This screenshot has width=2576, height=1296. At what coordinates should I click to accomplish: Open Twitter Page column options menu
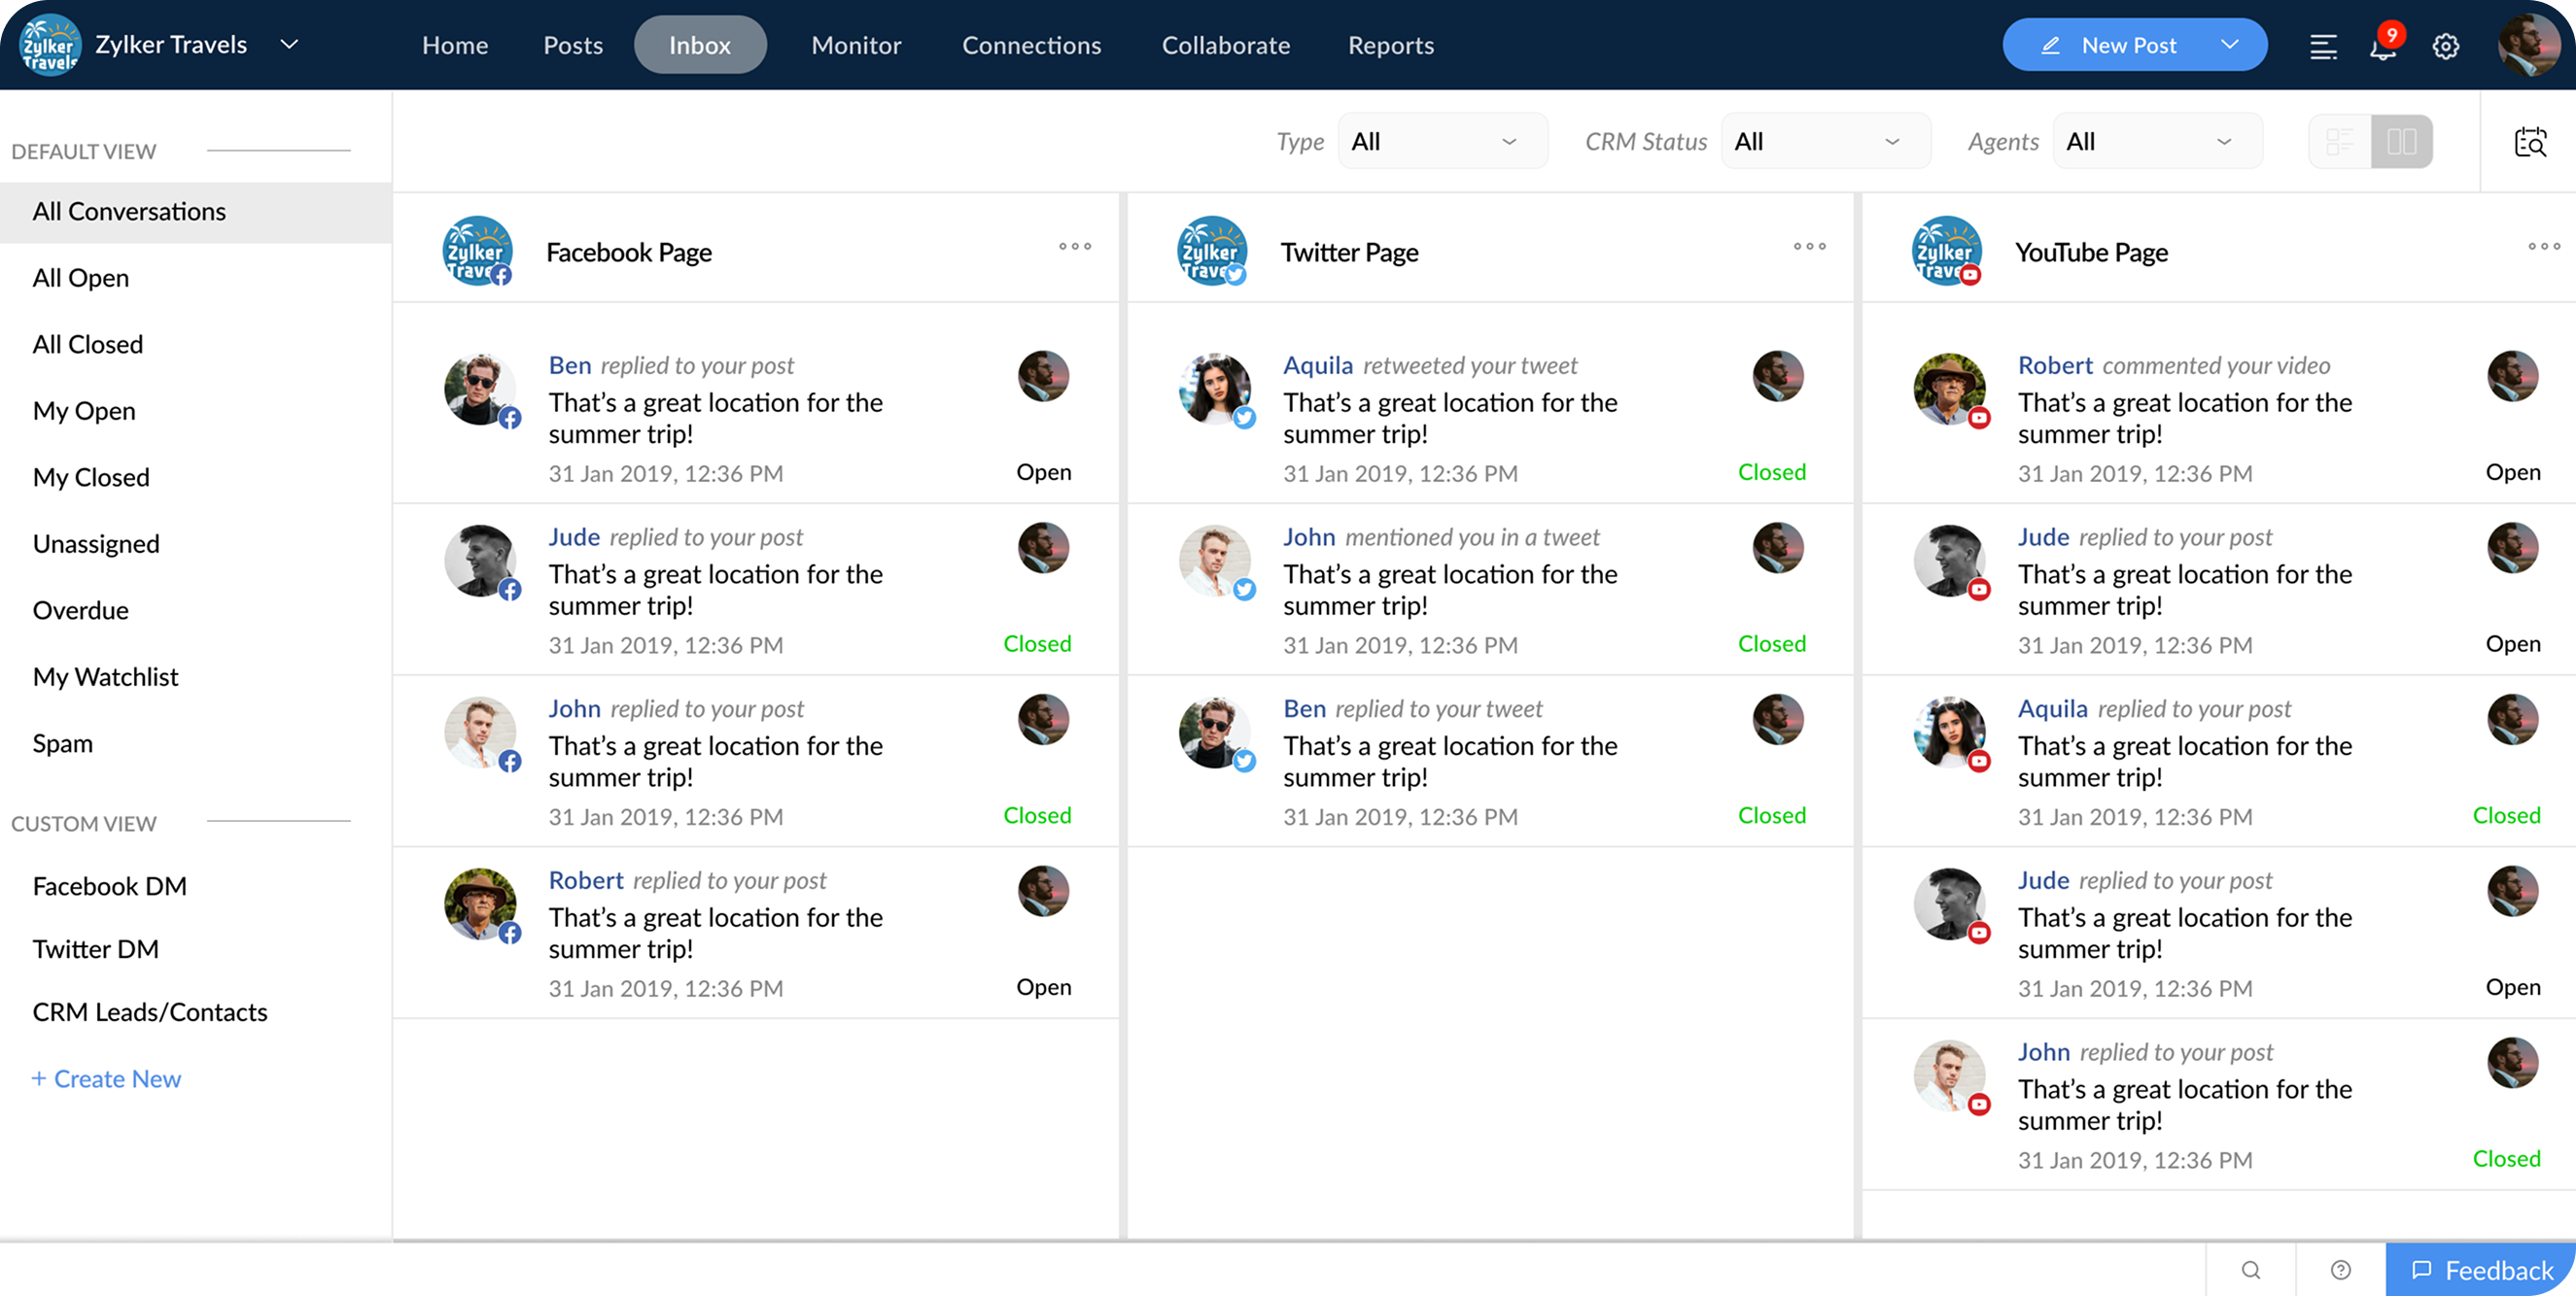1809,247
